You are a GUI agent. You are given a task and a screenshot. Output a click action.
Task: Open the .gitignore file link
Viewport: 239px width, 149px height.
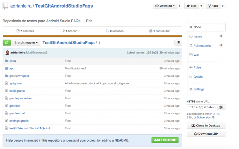[15, 83]
